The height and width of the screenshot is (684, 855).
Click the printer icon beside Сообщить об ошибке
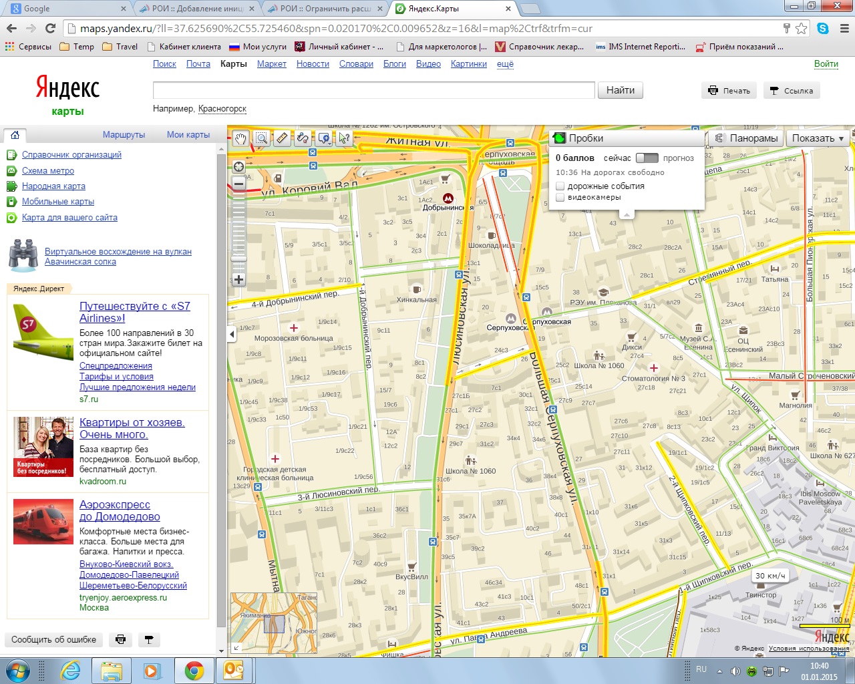(121, 640)
